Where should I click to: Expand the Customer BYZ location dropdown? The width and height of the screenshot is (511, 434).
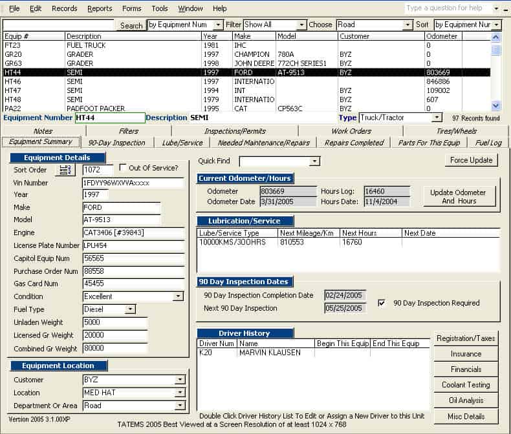pyautogui.click(x=180, y=380)
